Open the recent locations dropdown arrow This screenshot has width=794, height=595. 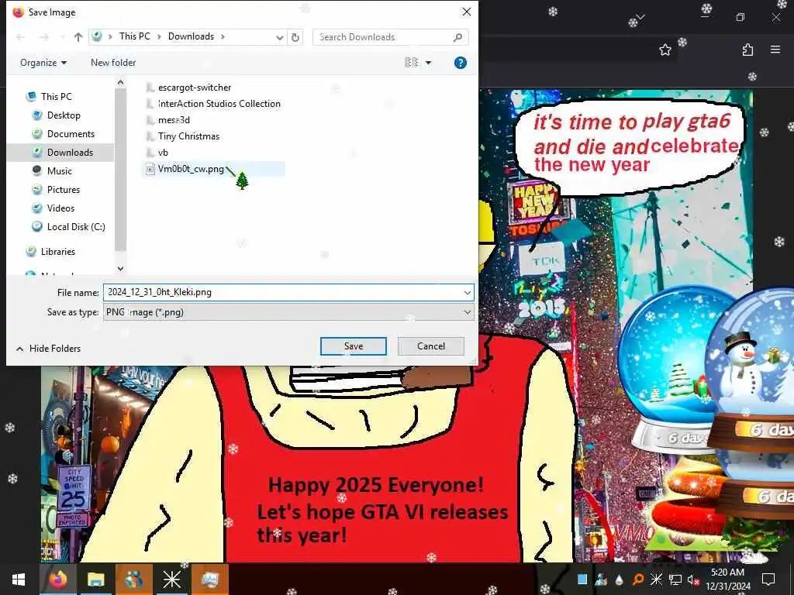click(x=62, y=37)
